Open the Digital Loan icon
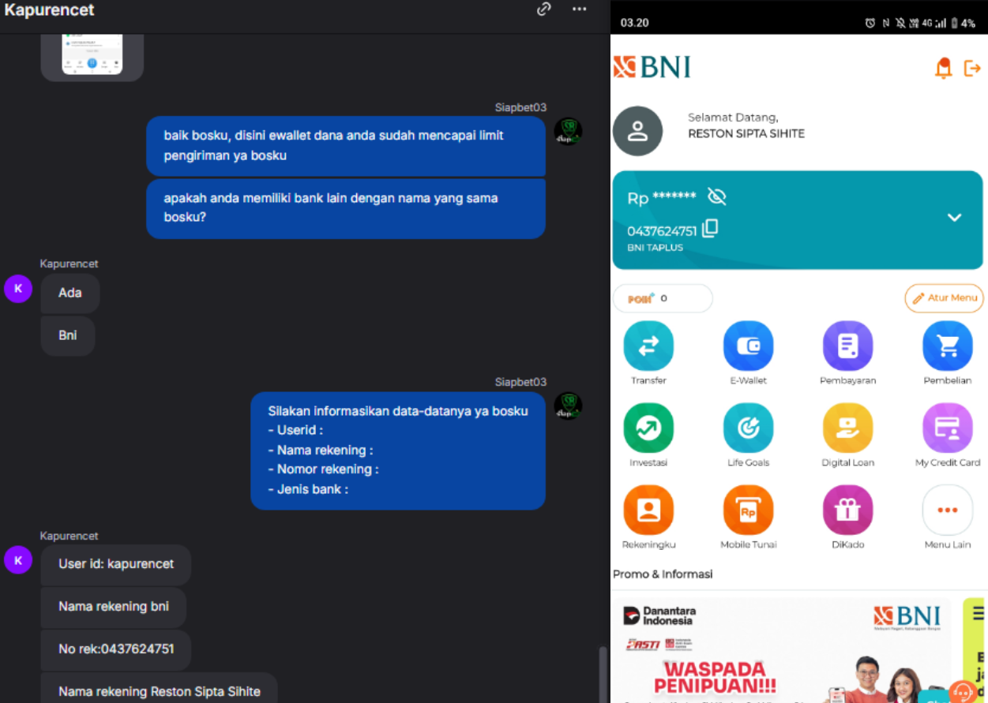The height and width of the screenshot is (703, 988). (x=847, y=428)
